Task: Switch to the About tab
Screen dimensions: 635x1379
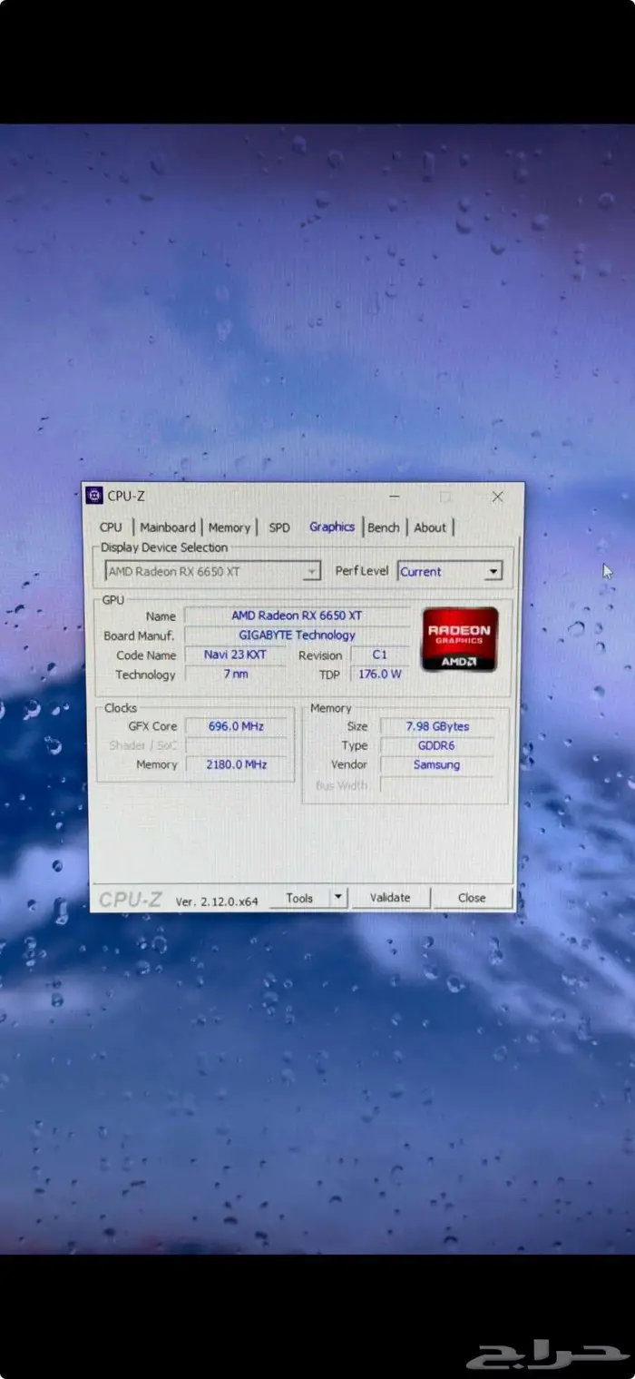Action: [x=430, y=527]
